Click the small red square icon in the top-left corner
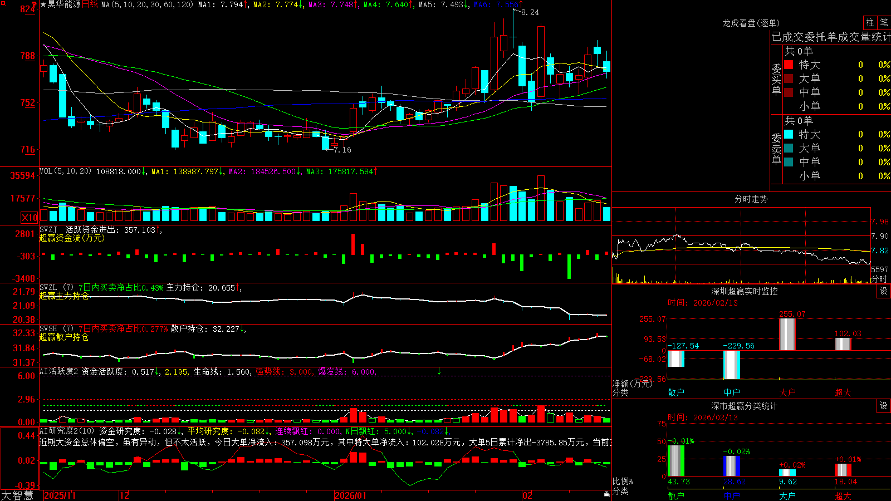This screenshot has width=891, height=501. 3,4
